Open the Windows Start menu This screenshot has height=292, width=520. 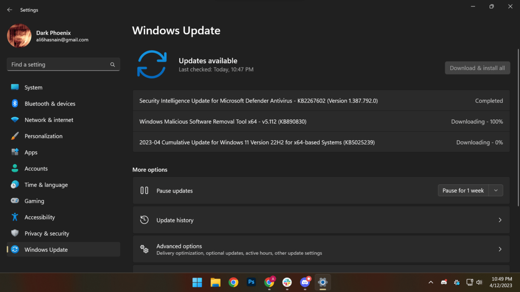pyautogui.click(x=197, y=282)
